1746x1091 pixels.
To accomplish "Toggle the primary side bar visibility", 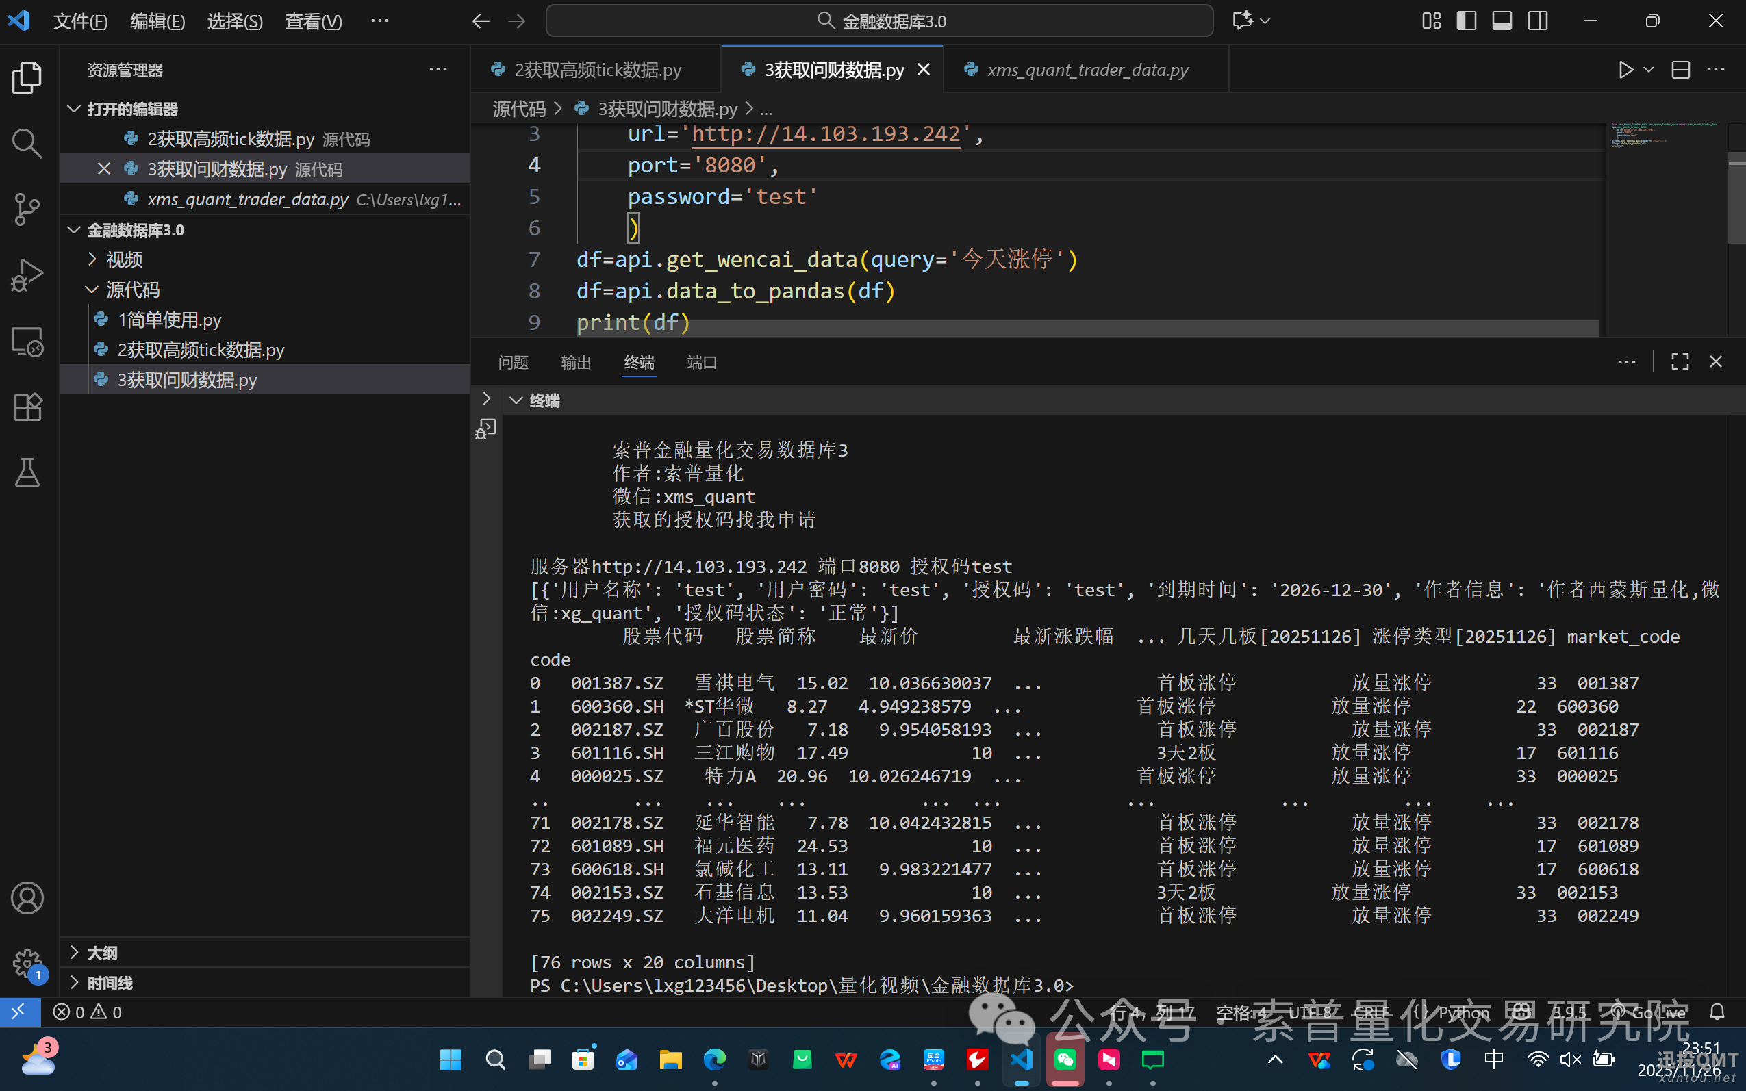I will click(1466, 21).
